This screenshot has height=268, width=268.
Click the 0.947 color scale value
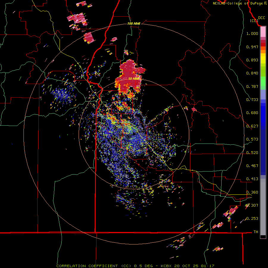coord(252,47)
